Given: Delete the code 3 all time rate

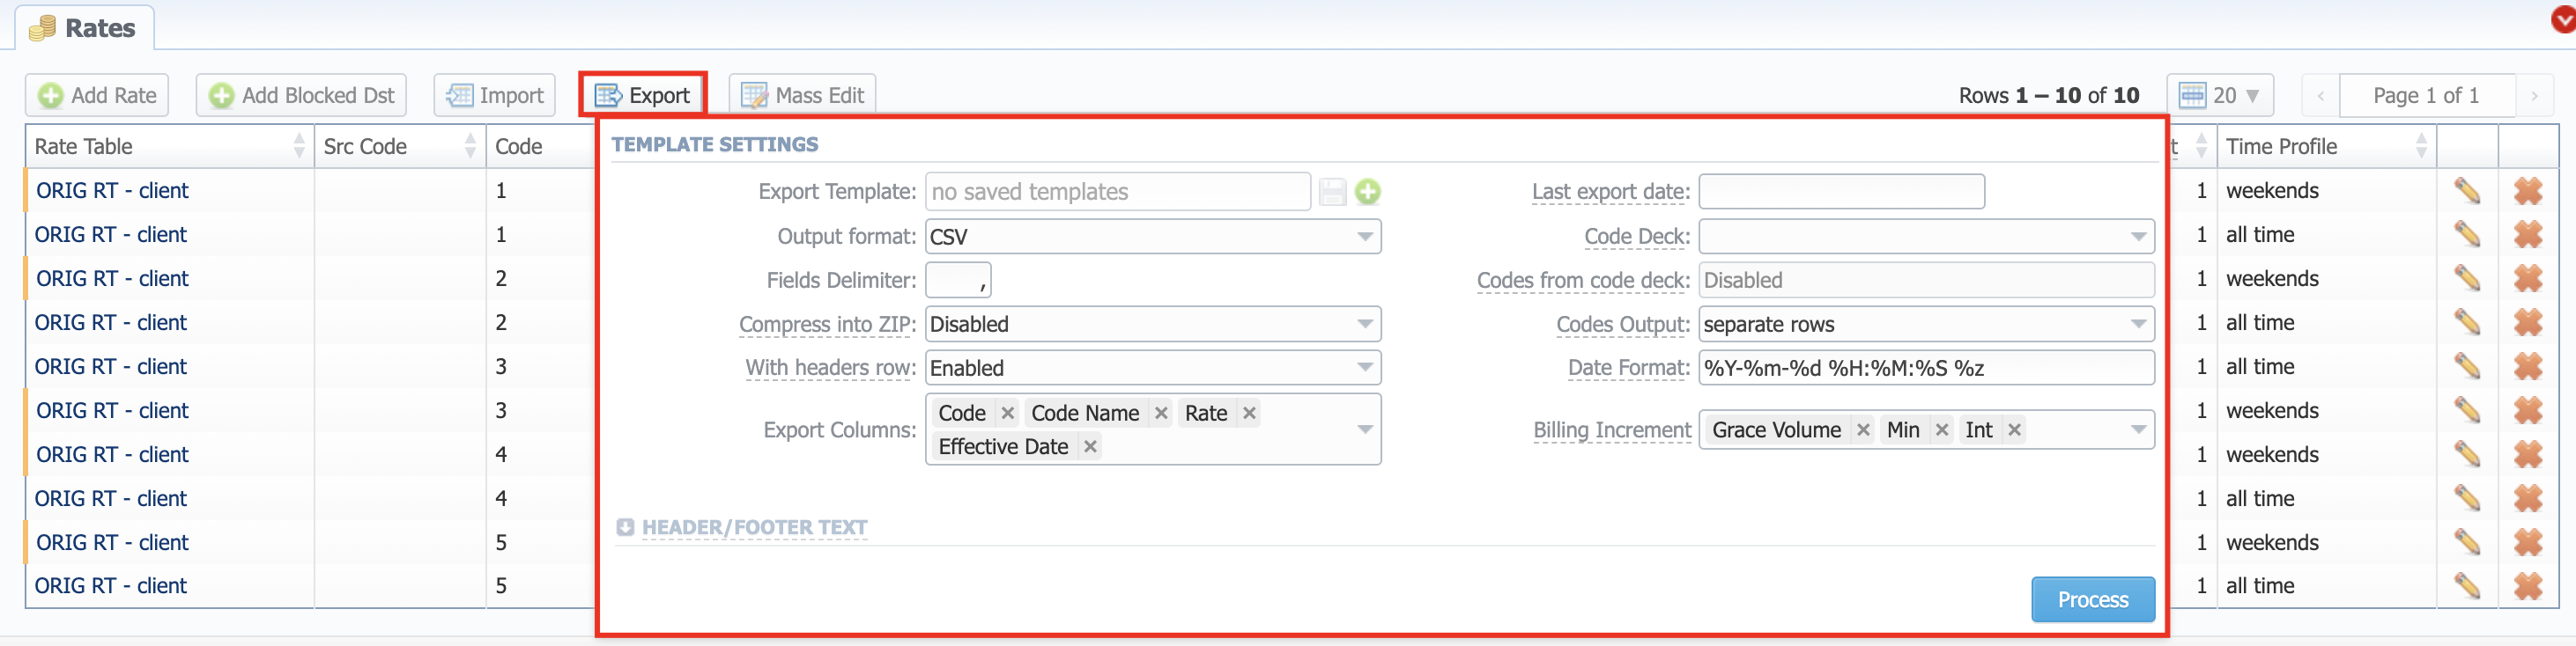Looking at the screenshot, I should [x=2528, y=366].
